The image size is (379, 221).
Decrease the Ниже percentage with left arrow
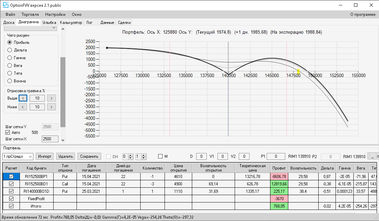tap(23, 107)
